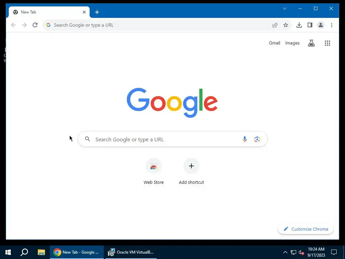345x259 pixels.
Task: Click the Google logo
Action: pos(172,103)
